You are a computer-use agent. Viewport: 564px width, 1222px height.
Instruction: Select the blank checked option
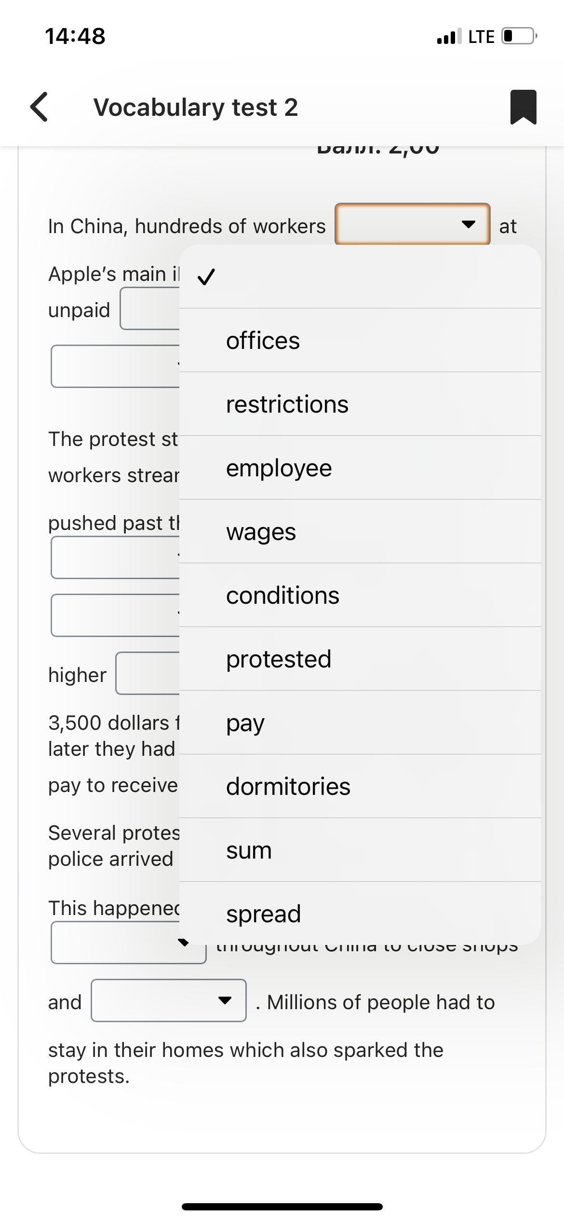tap(360, 277)
